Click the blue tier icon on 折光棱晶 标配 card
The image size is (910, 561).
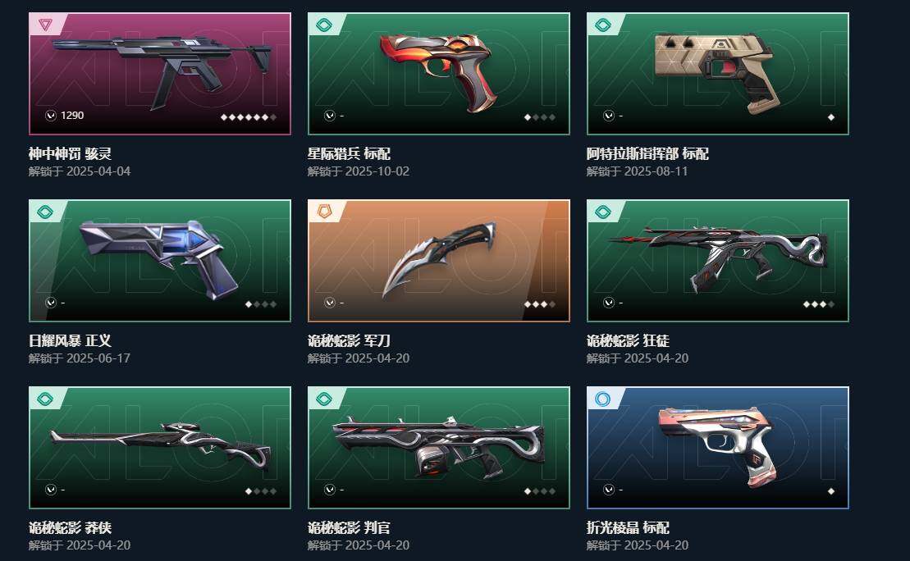[x=603, y=399]
